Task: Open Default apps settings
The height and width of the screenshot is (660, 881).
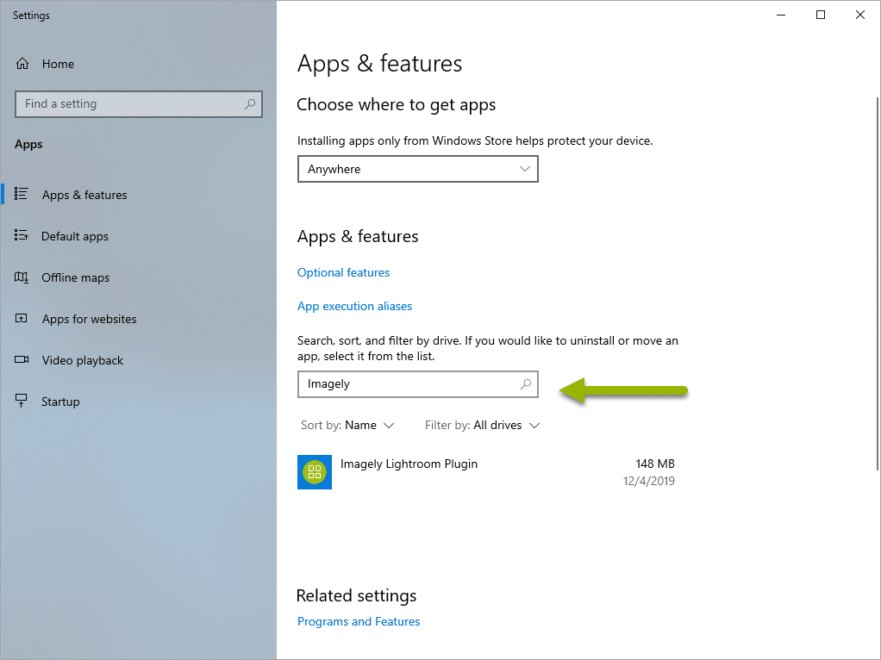Action: [x=75, y=236]
